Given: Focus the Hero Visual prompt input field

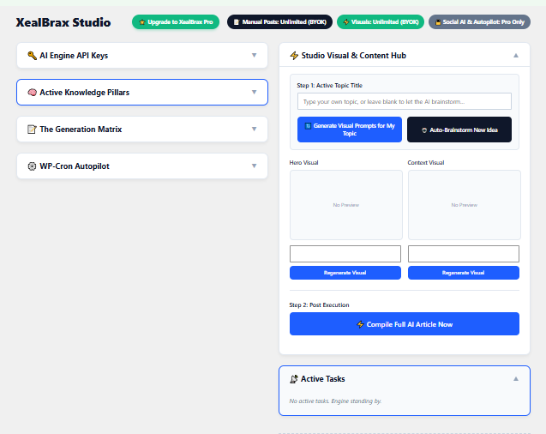Looking at the screenshot, I should [x=345, y=254].
